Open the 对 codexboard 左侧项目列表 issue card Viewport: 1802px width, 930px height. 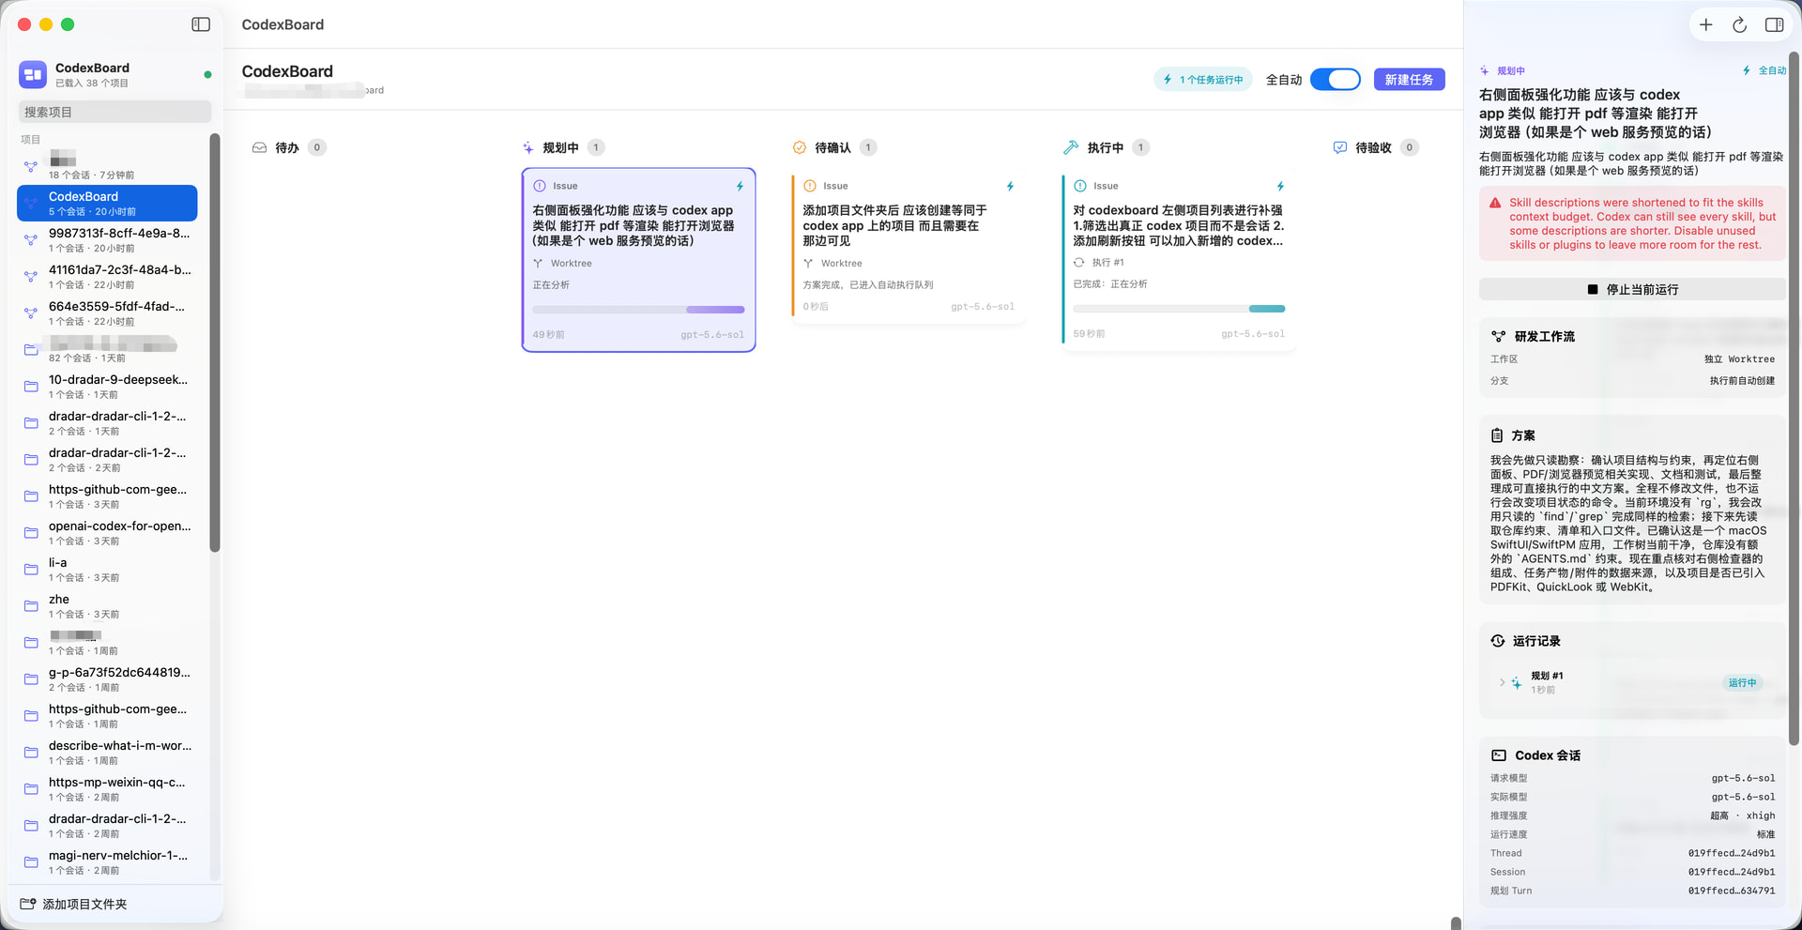tap(1179, 259)
